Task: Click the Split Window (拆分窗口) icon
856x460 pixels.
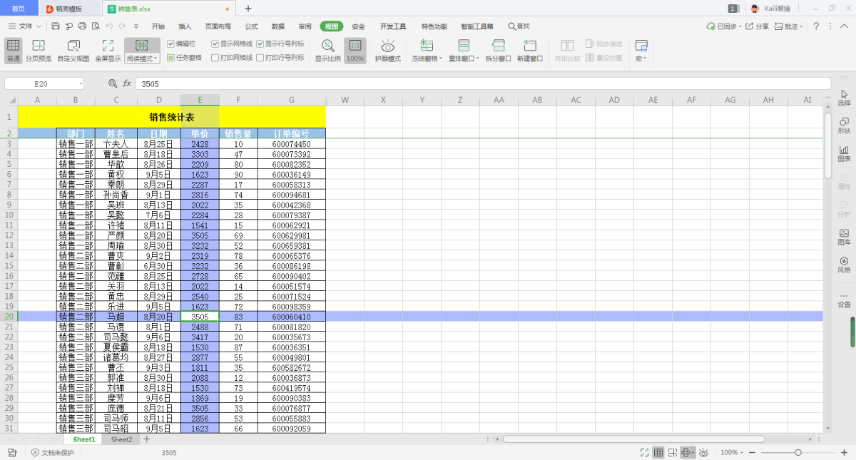Action: [x=498, y=50]
